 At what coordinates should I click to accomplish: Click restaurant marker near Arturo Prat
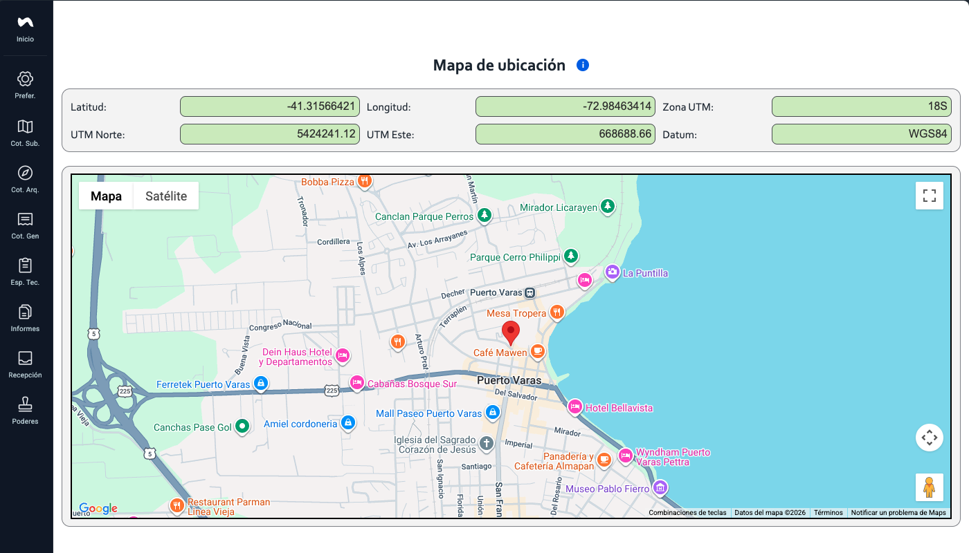click(x=397, y=341)
